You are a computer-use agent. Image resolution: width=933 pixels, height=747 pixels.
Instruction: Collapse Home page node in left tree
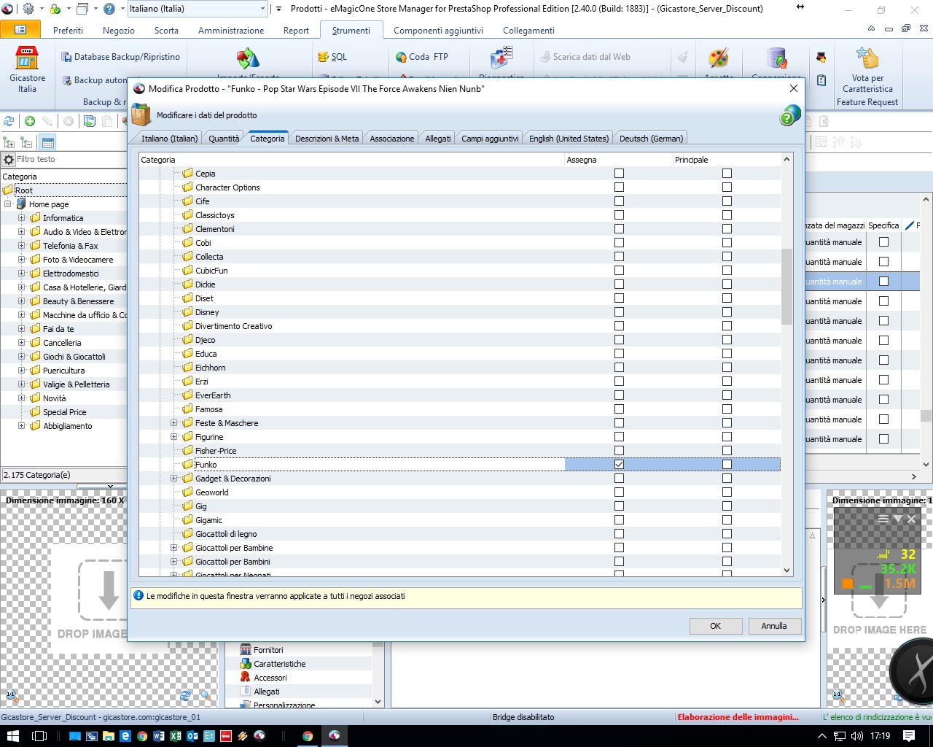tap(7, 204)
